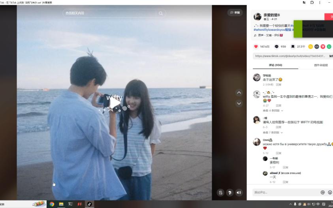Bookmark the video with favorites icon
Screen dimensions: 333x208
(293, 47)
